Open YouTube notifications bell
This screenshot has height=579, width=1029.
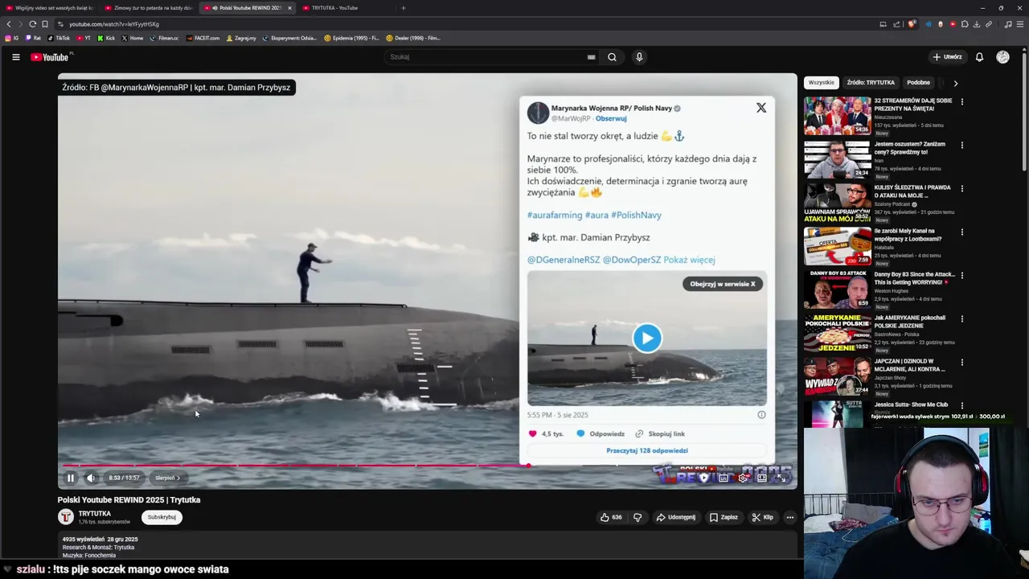pyautogui.click(x=979, y=57)
